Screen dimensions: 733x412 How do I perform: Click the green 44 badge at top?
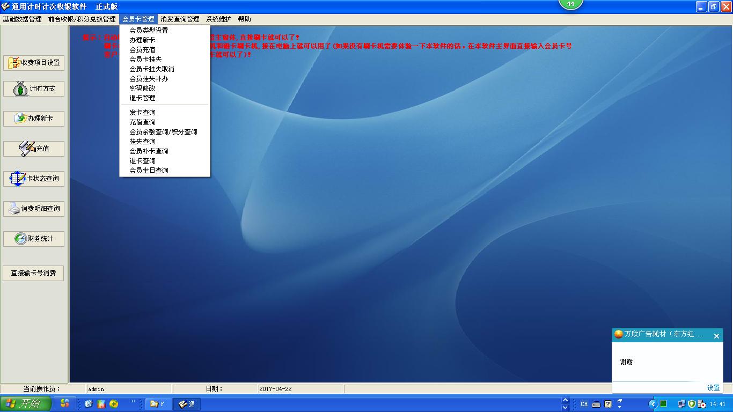(570, 4)
